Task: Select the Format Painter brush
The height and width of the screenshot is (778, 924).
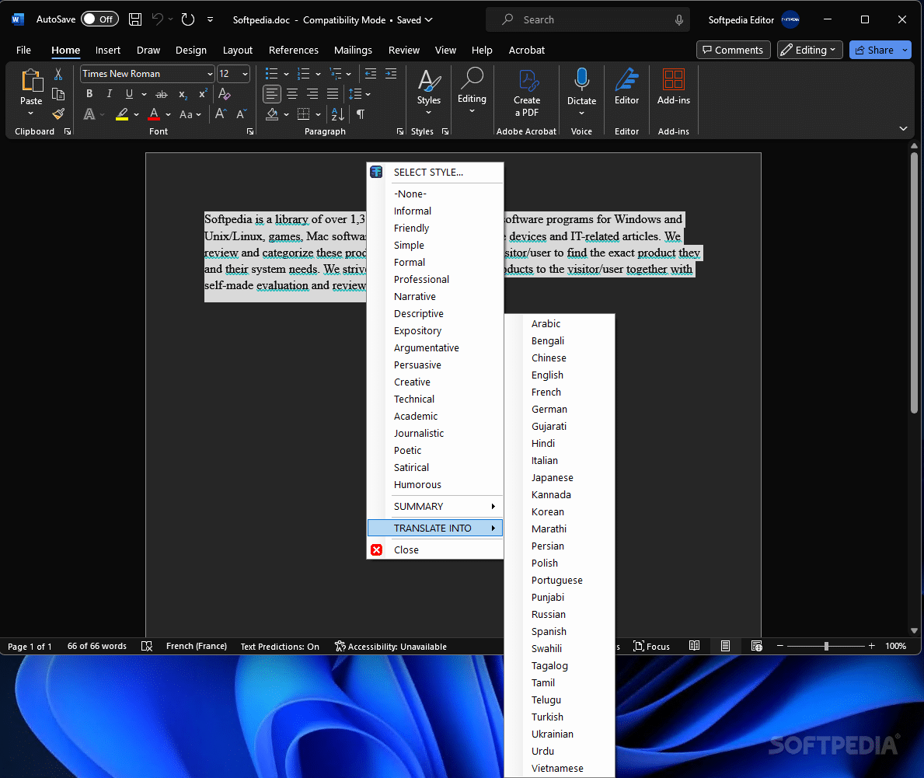Action: tap(58, 113)
